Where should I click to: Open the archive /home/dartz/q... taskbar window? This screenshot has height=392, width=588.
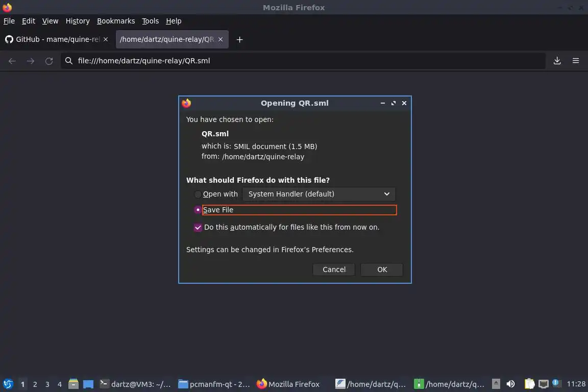pyautogui.click(x=449, y=384)
